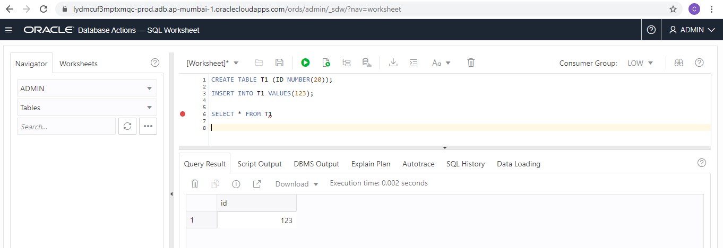The width and height of the screenshot is (723, 248).
Task: Download editor content icon
Action: pos(393,63)
